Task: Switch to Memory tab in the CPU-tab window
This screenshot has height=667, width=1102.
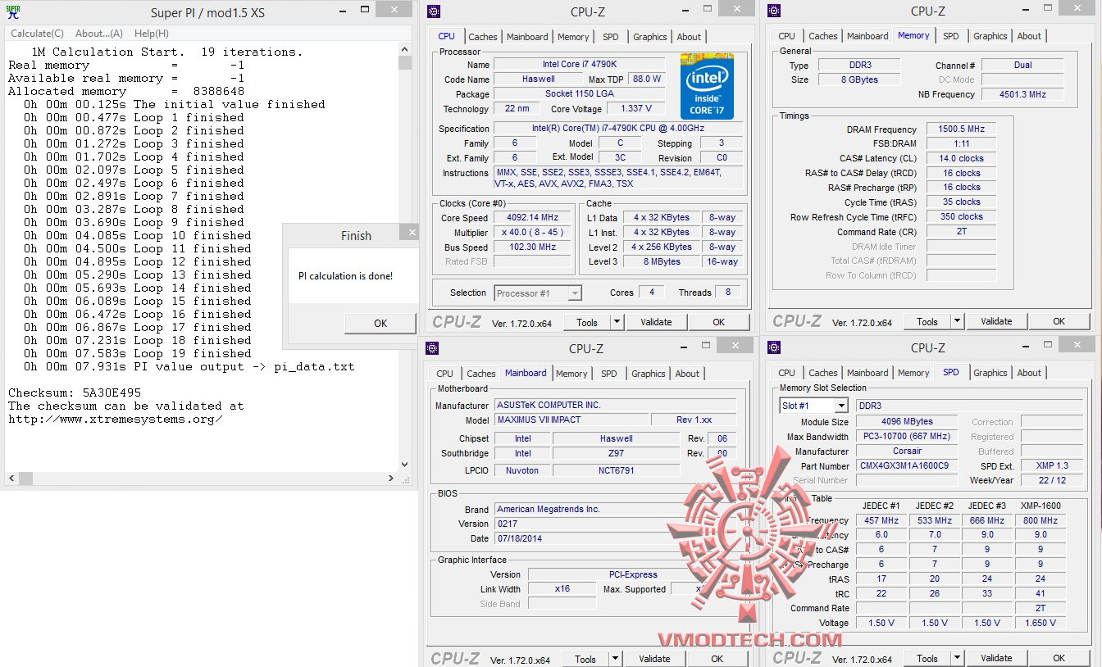Action: click(x=573, y=37)
